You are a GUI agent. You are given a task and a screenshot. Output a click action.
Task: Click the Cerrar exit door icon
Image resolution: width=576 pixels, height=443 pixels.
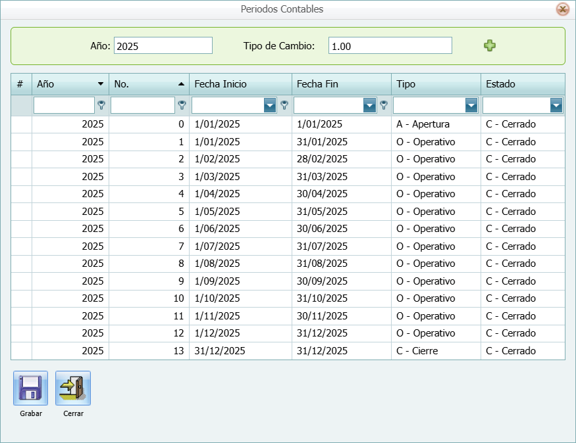pyautogui.click(x=73, y=388)
